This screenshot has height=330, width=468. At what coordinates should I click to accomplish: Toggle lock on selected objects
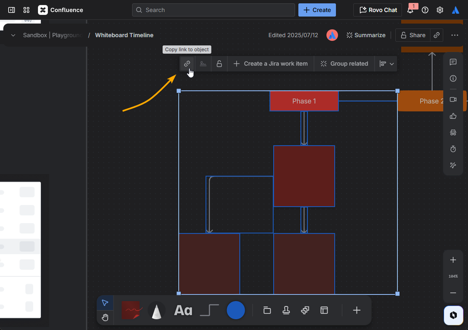tap(219, 64)
